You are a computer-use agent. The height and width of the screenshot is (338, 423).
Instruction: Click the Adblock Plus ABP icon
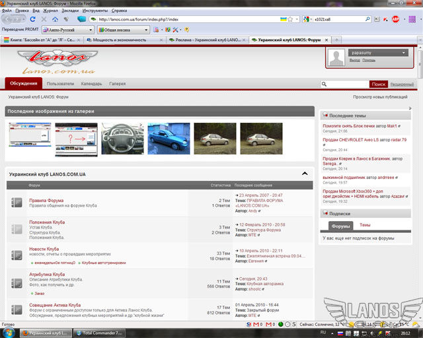point(395,19)
